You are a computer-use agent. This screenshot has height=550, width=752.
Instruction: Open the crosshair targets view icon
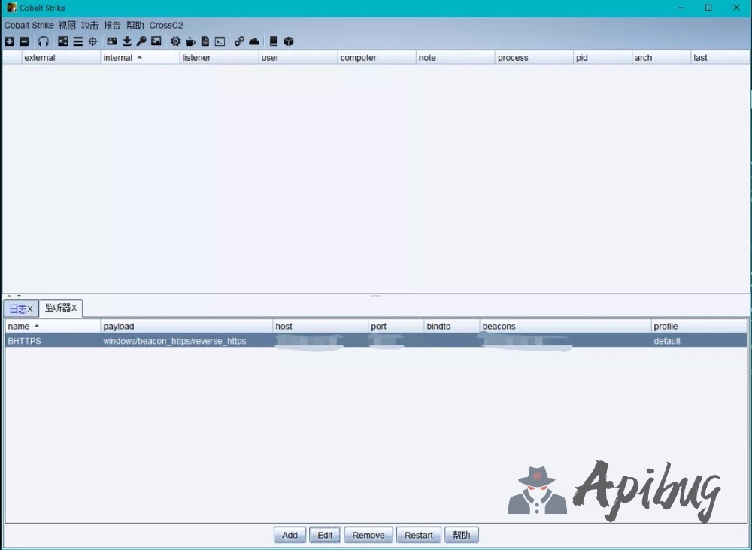[x=92, y=41]
